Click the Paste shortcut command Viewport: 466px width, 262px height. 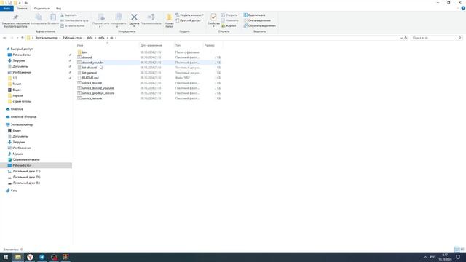[x=73, y=26]
